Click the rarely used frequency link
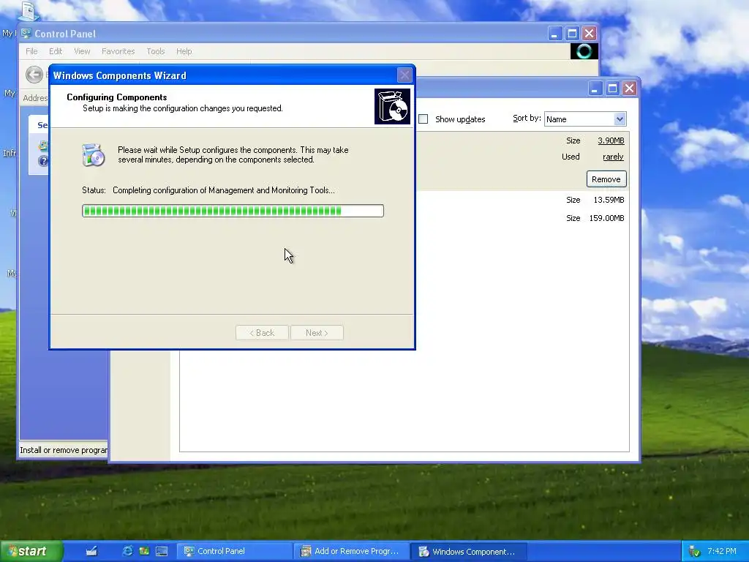This screenshot has width=749, height=562. (x=614, y=157)
